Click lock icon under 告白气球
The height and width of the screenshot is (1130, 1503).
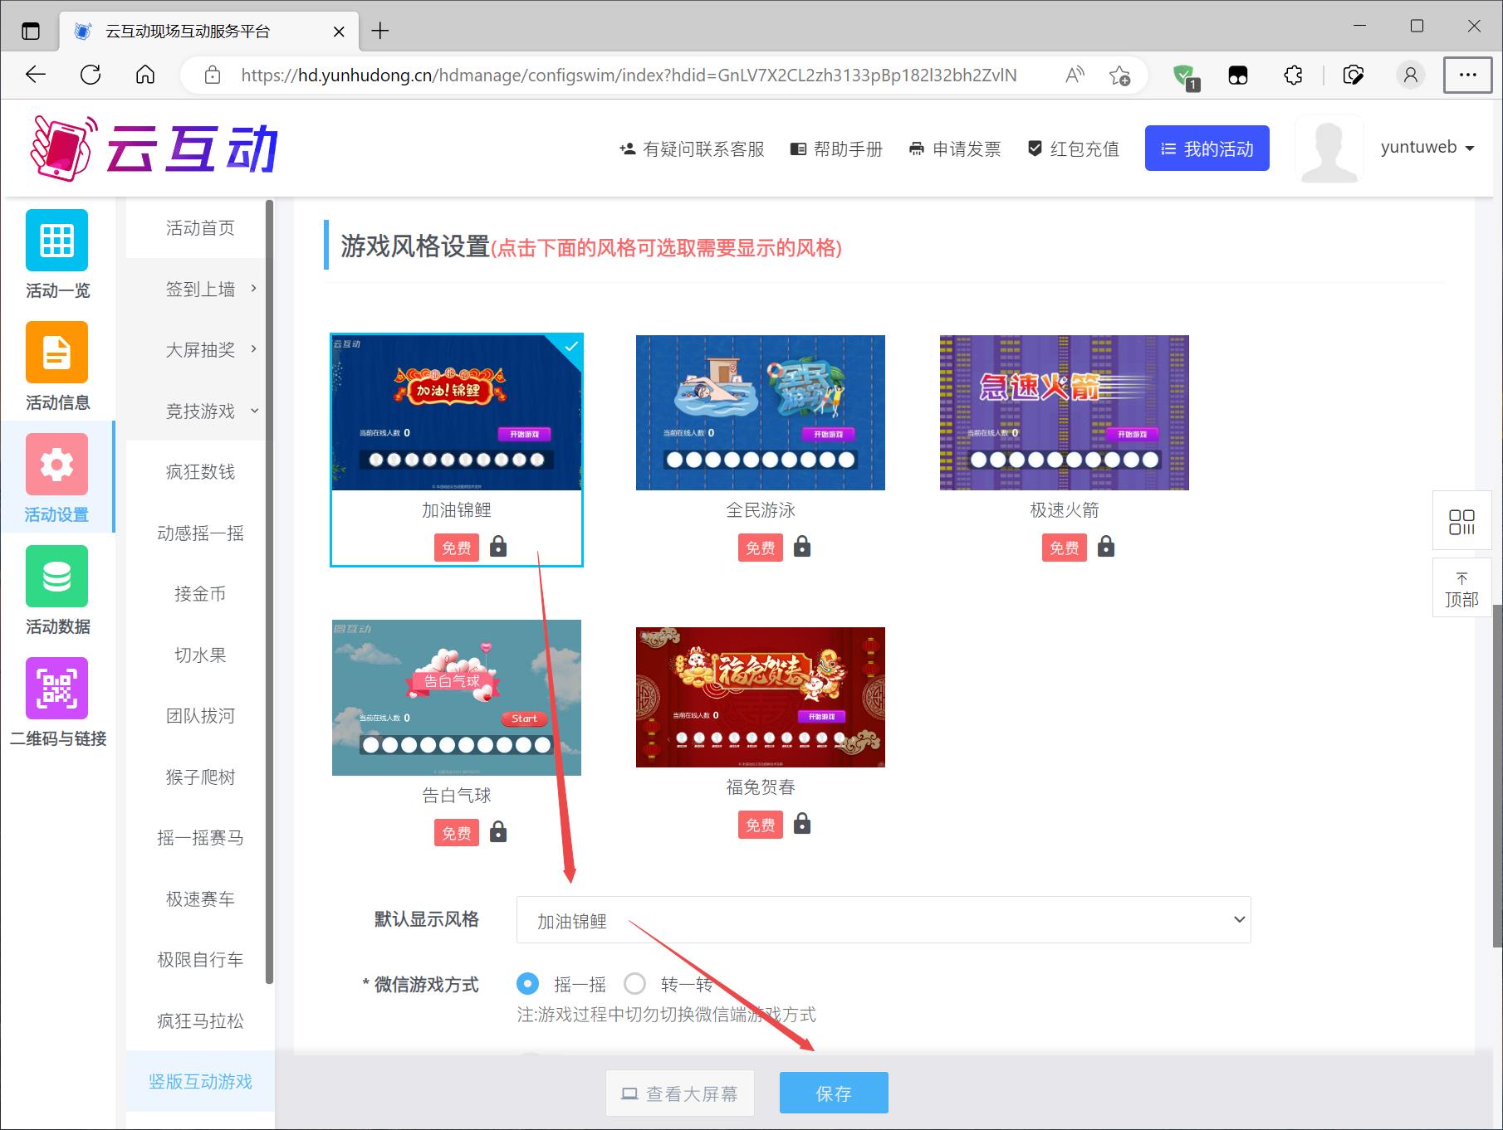click(498, 832)
